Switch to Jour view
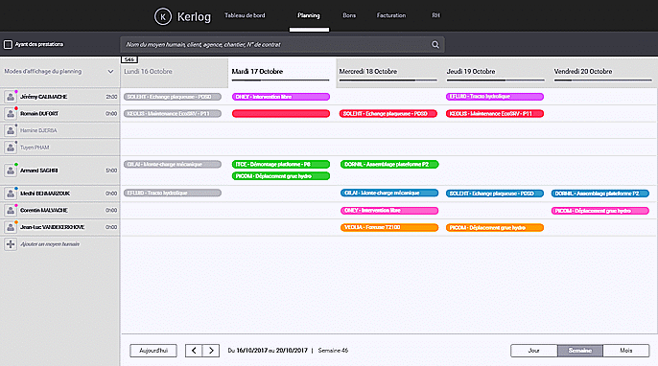658x366 pixels. pos(533,351)
